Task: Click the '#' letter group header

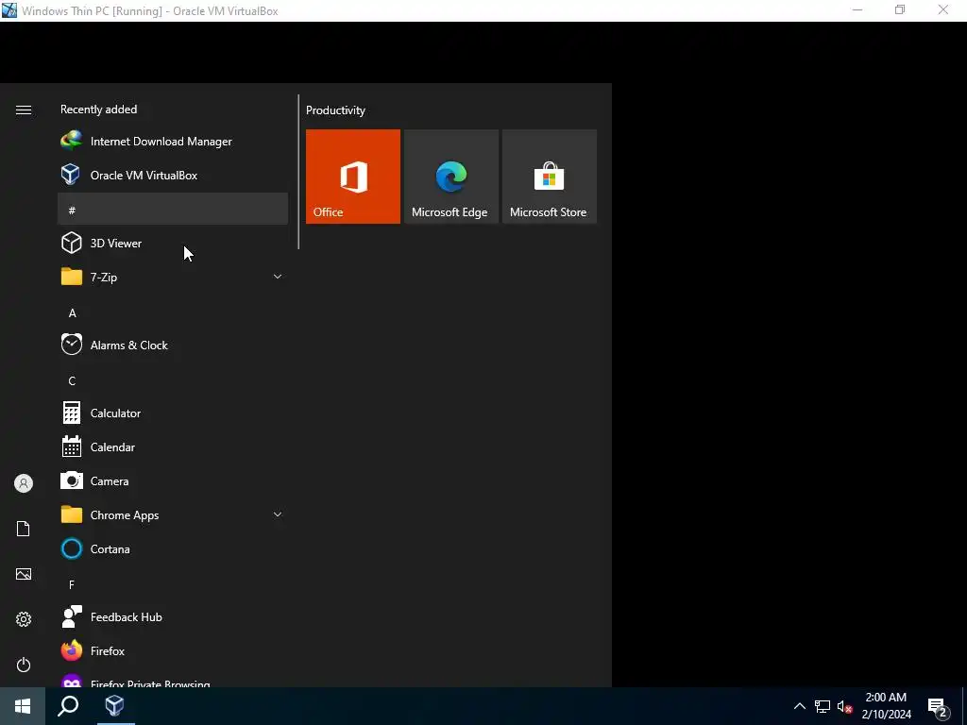Action: (173, 209)
